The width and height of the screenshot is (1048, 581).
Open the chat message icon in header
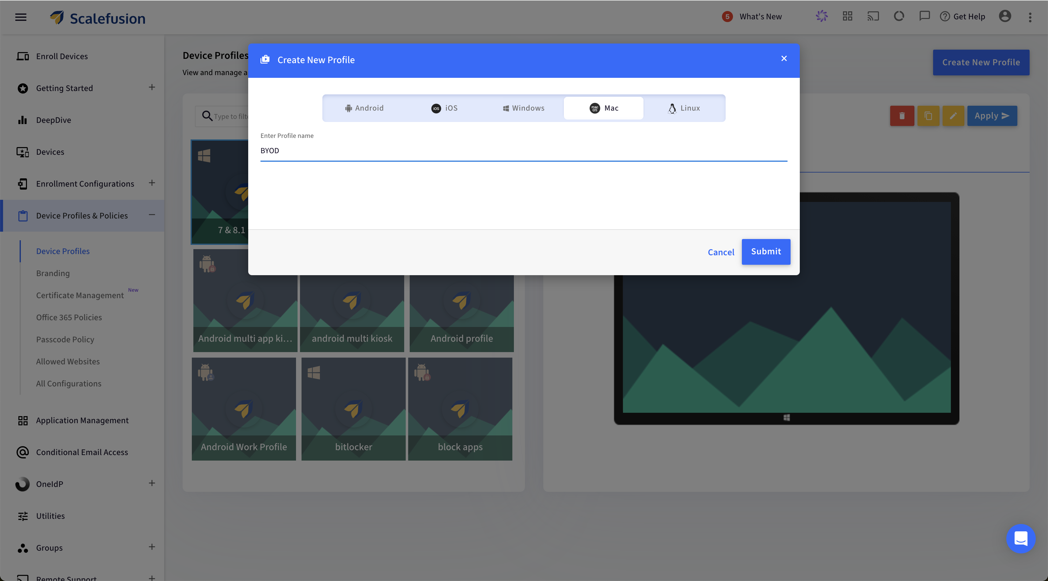[x=924, y=16]
